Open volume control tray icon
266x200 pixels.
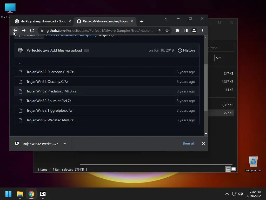[241, 194]
